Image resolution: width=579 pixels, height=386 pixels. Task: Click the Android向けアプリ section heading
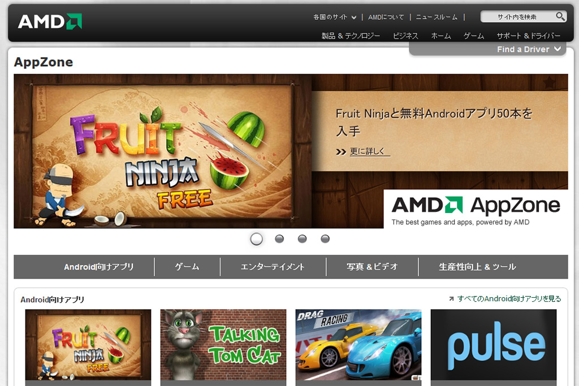[53, 300]
